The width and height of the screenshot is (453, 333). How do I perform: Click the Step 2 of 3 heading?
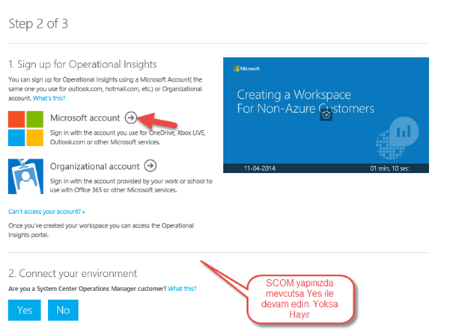point(38,24)
